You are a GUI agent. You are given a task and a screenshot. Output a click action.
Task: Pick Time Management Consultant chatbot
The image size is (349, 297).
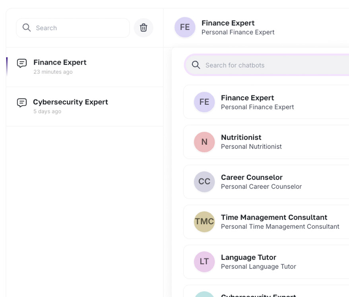tap(274, 222)
